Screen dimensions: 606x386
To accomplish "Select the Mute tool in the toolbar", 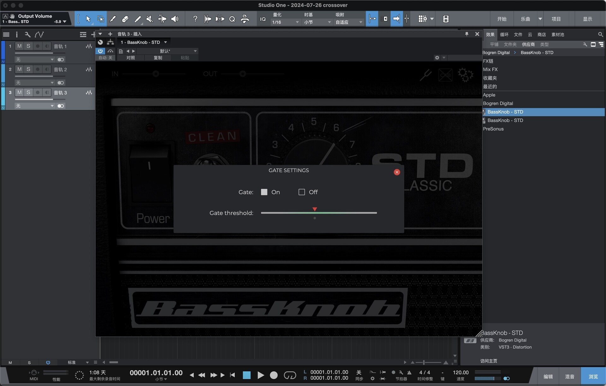I will tap(150, 19).
